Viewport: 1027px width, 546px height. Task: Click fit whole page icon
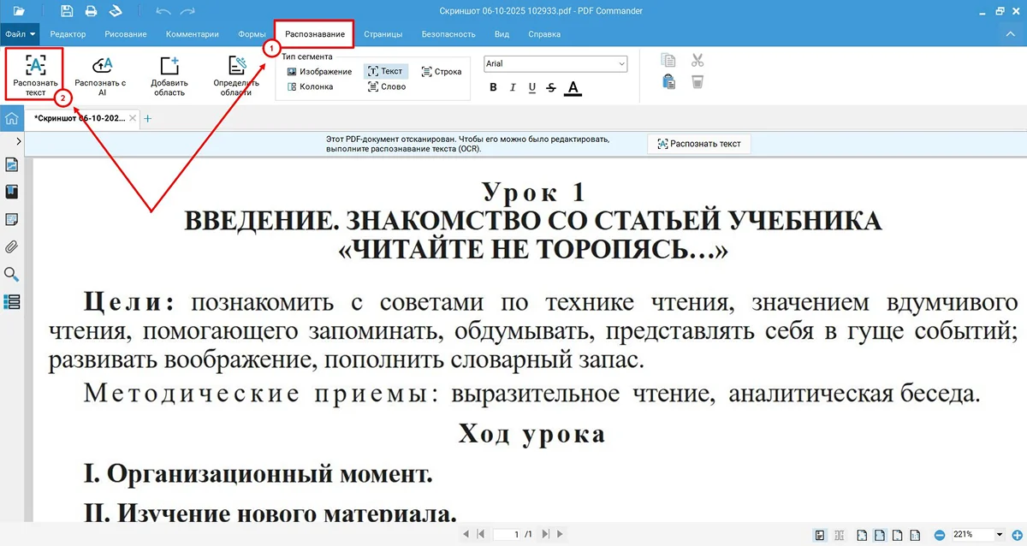(862, 535)
